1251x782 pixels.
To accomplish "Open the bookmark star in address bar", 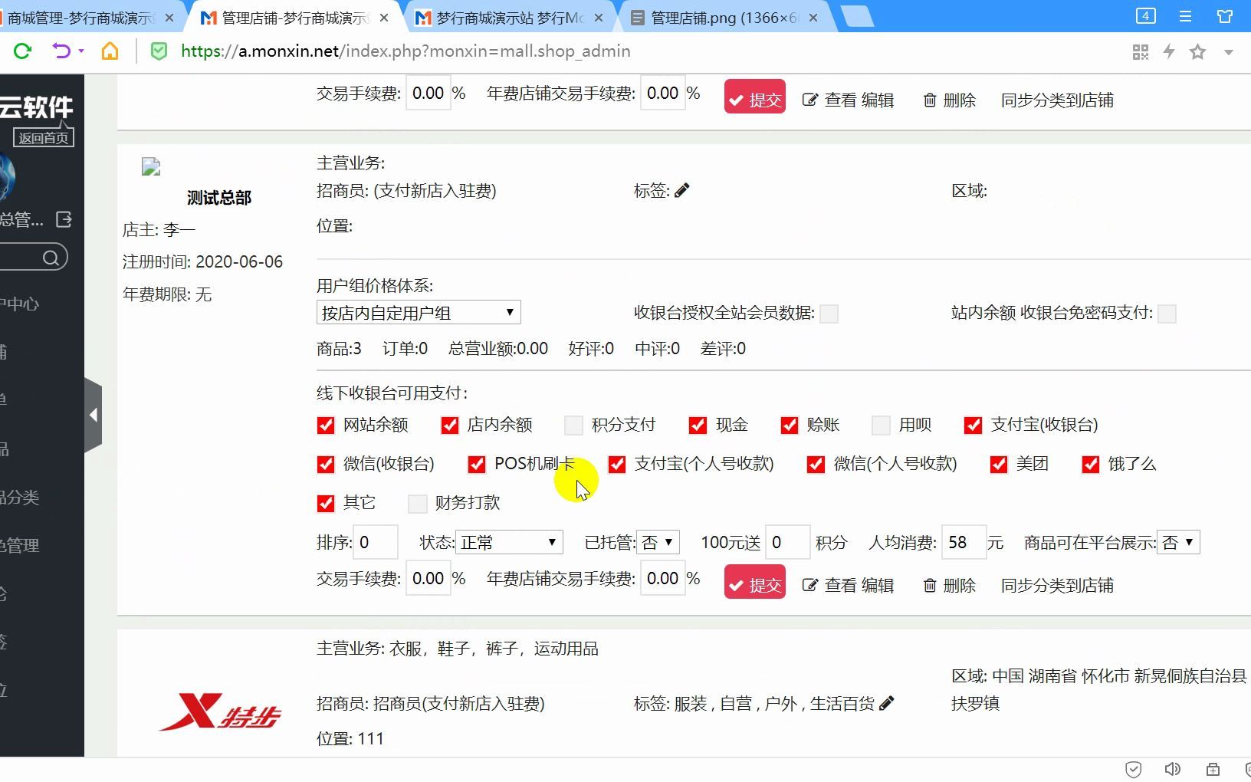I will [x=1197, y=51].
